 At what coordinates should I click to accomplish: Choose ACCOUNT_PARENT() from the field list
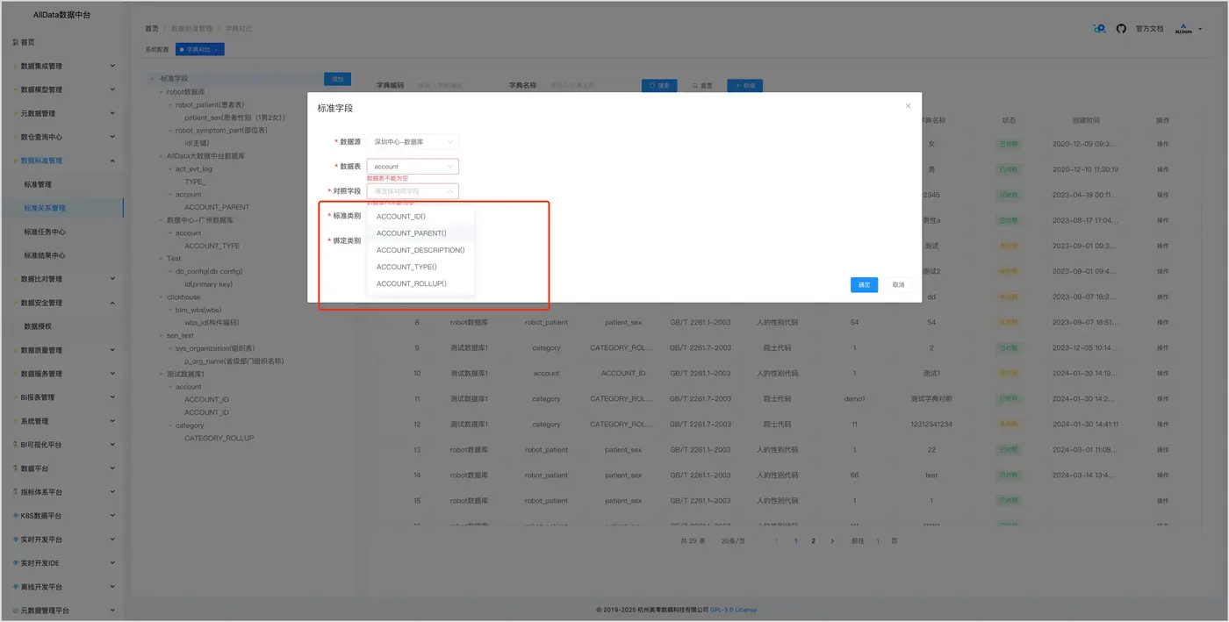420,233
